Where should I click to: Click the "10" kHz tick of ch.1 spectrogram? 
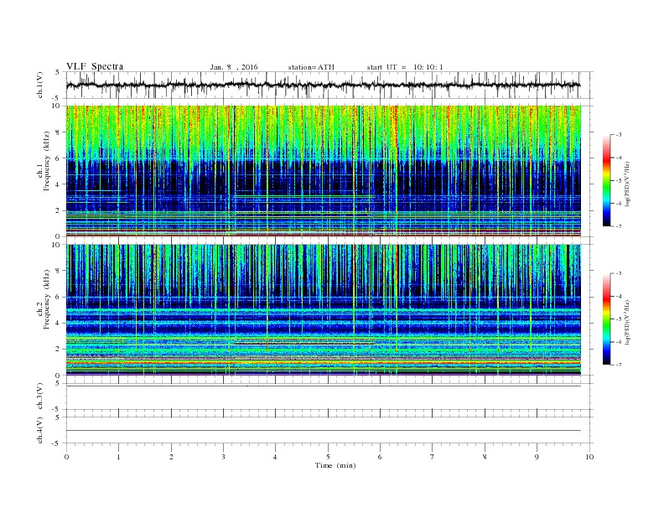pos(57,106)
